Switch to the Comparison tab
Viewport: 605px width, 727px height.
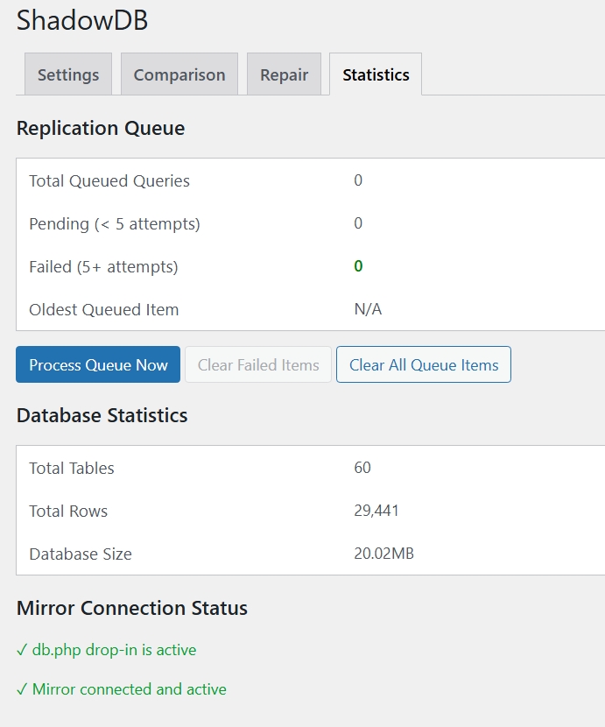tap(179, 74)
